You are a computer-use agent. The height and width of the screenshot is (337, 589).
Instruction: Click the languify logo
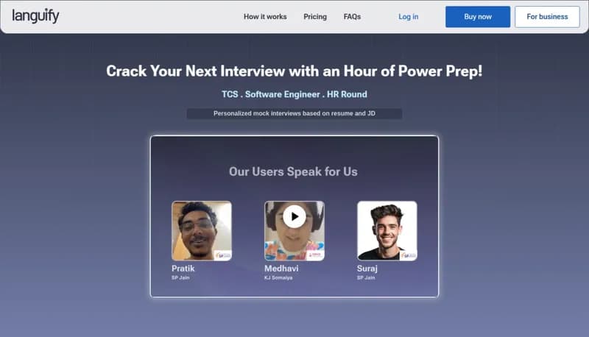(35, 16)
